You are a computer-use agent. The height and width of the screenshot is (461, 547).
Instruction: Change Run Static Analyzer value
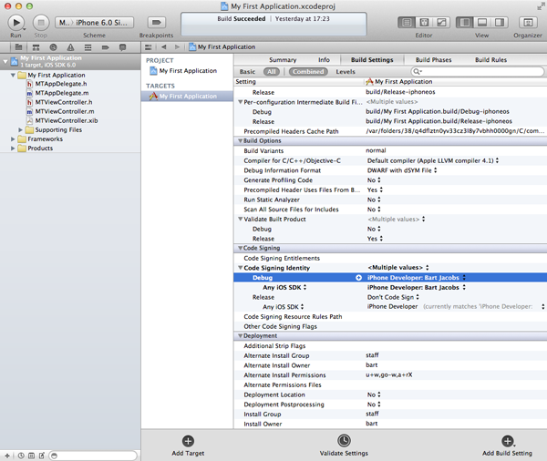coord(374,200)
